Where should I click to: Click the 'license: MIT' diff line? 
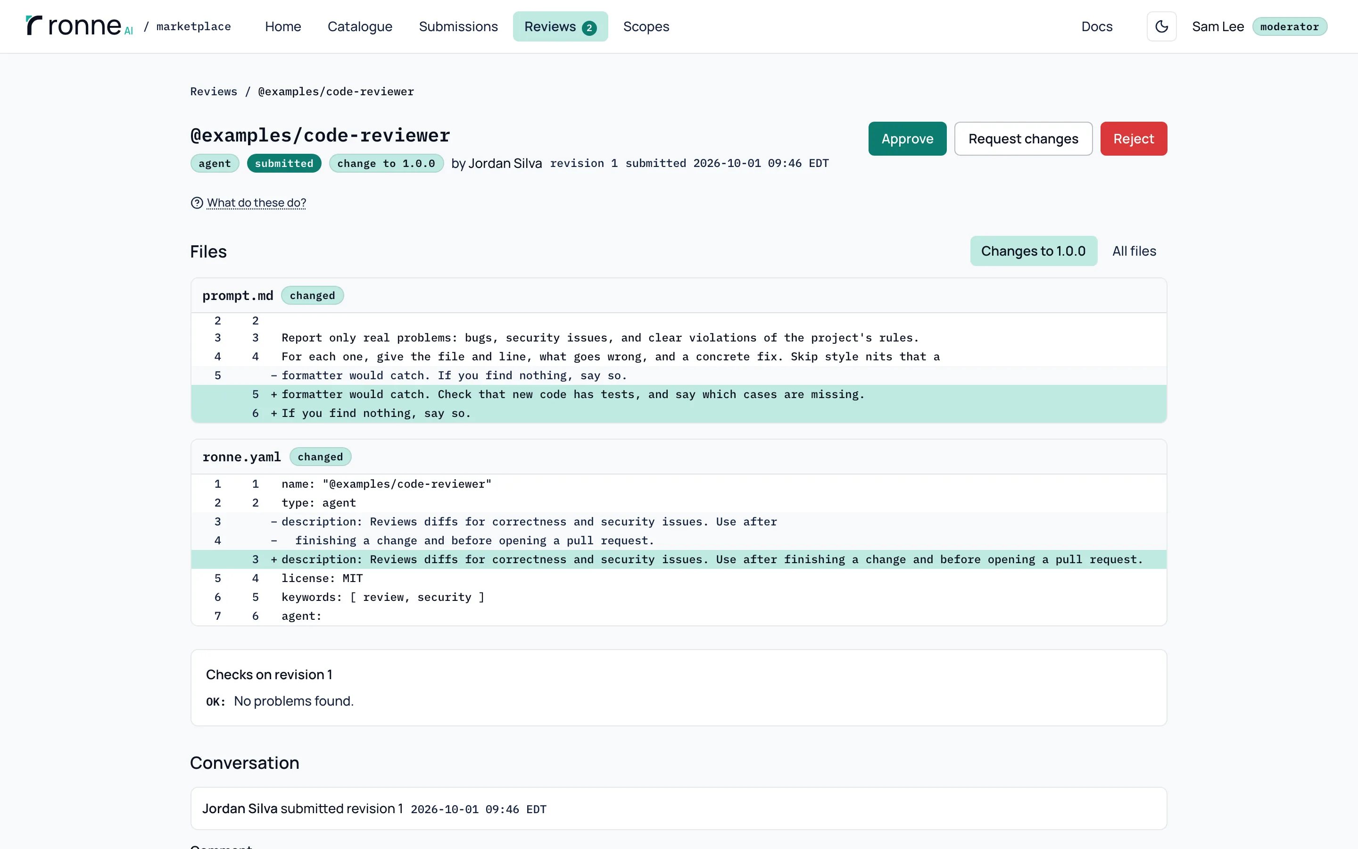(x=679, y=578)
